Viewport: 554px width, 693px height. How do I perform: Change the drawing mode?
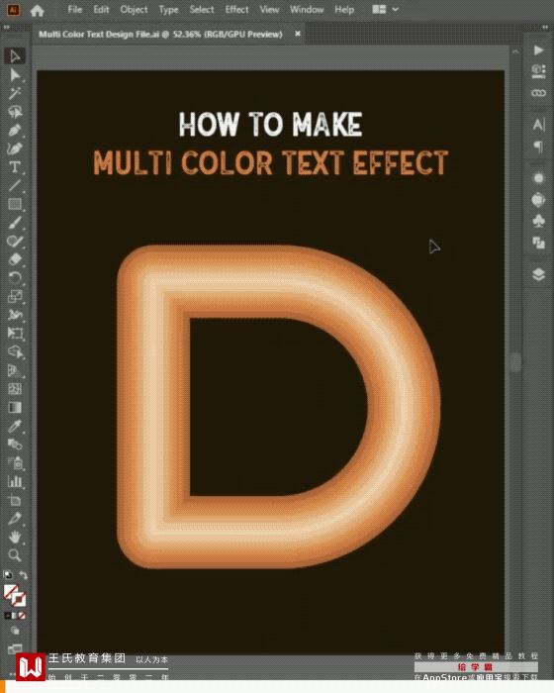coord(15,631)
